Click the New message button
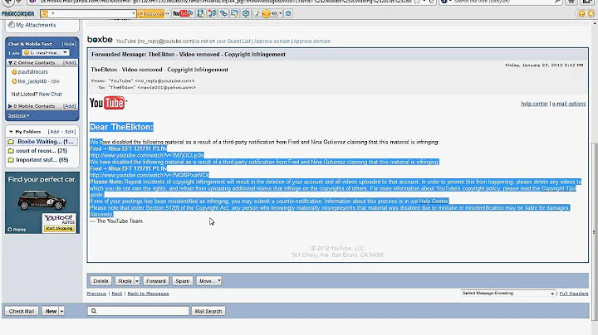This screenshot has height=335, width=598. click(51, 312)
